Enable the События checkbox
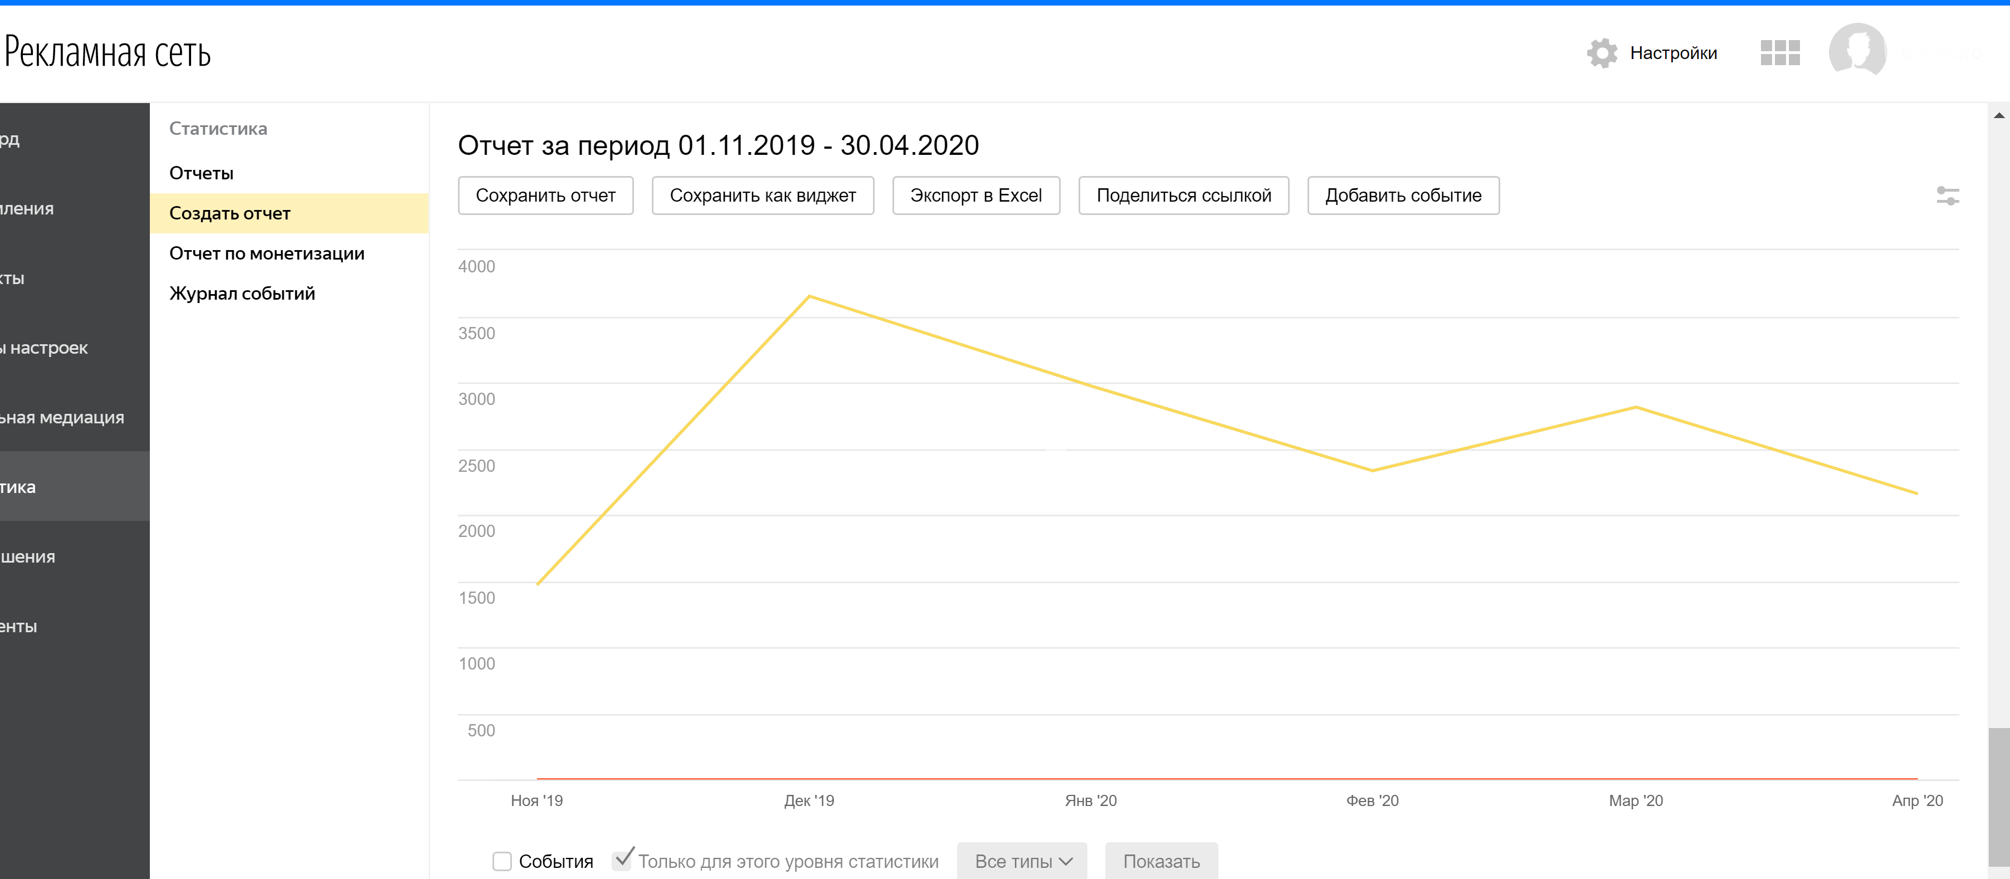2010x879 pixels. point(502,861)
